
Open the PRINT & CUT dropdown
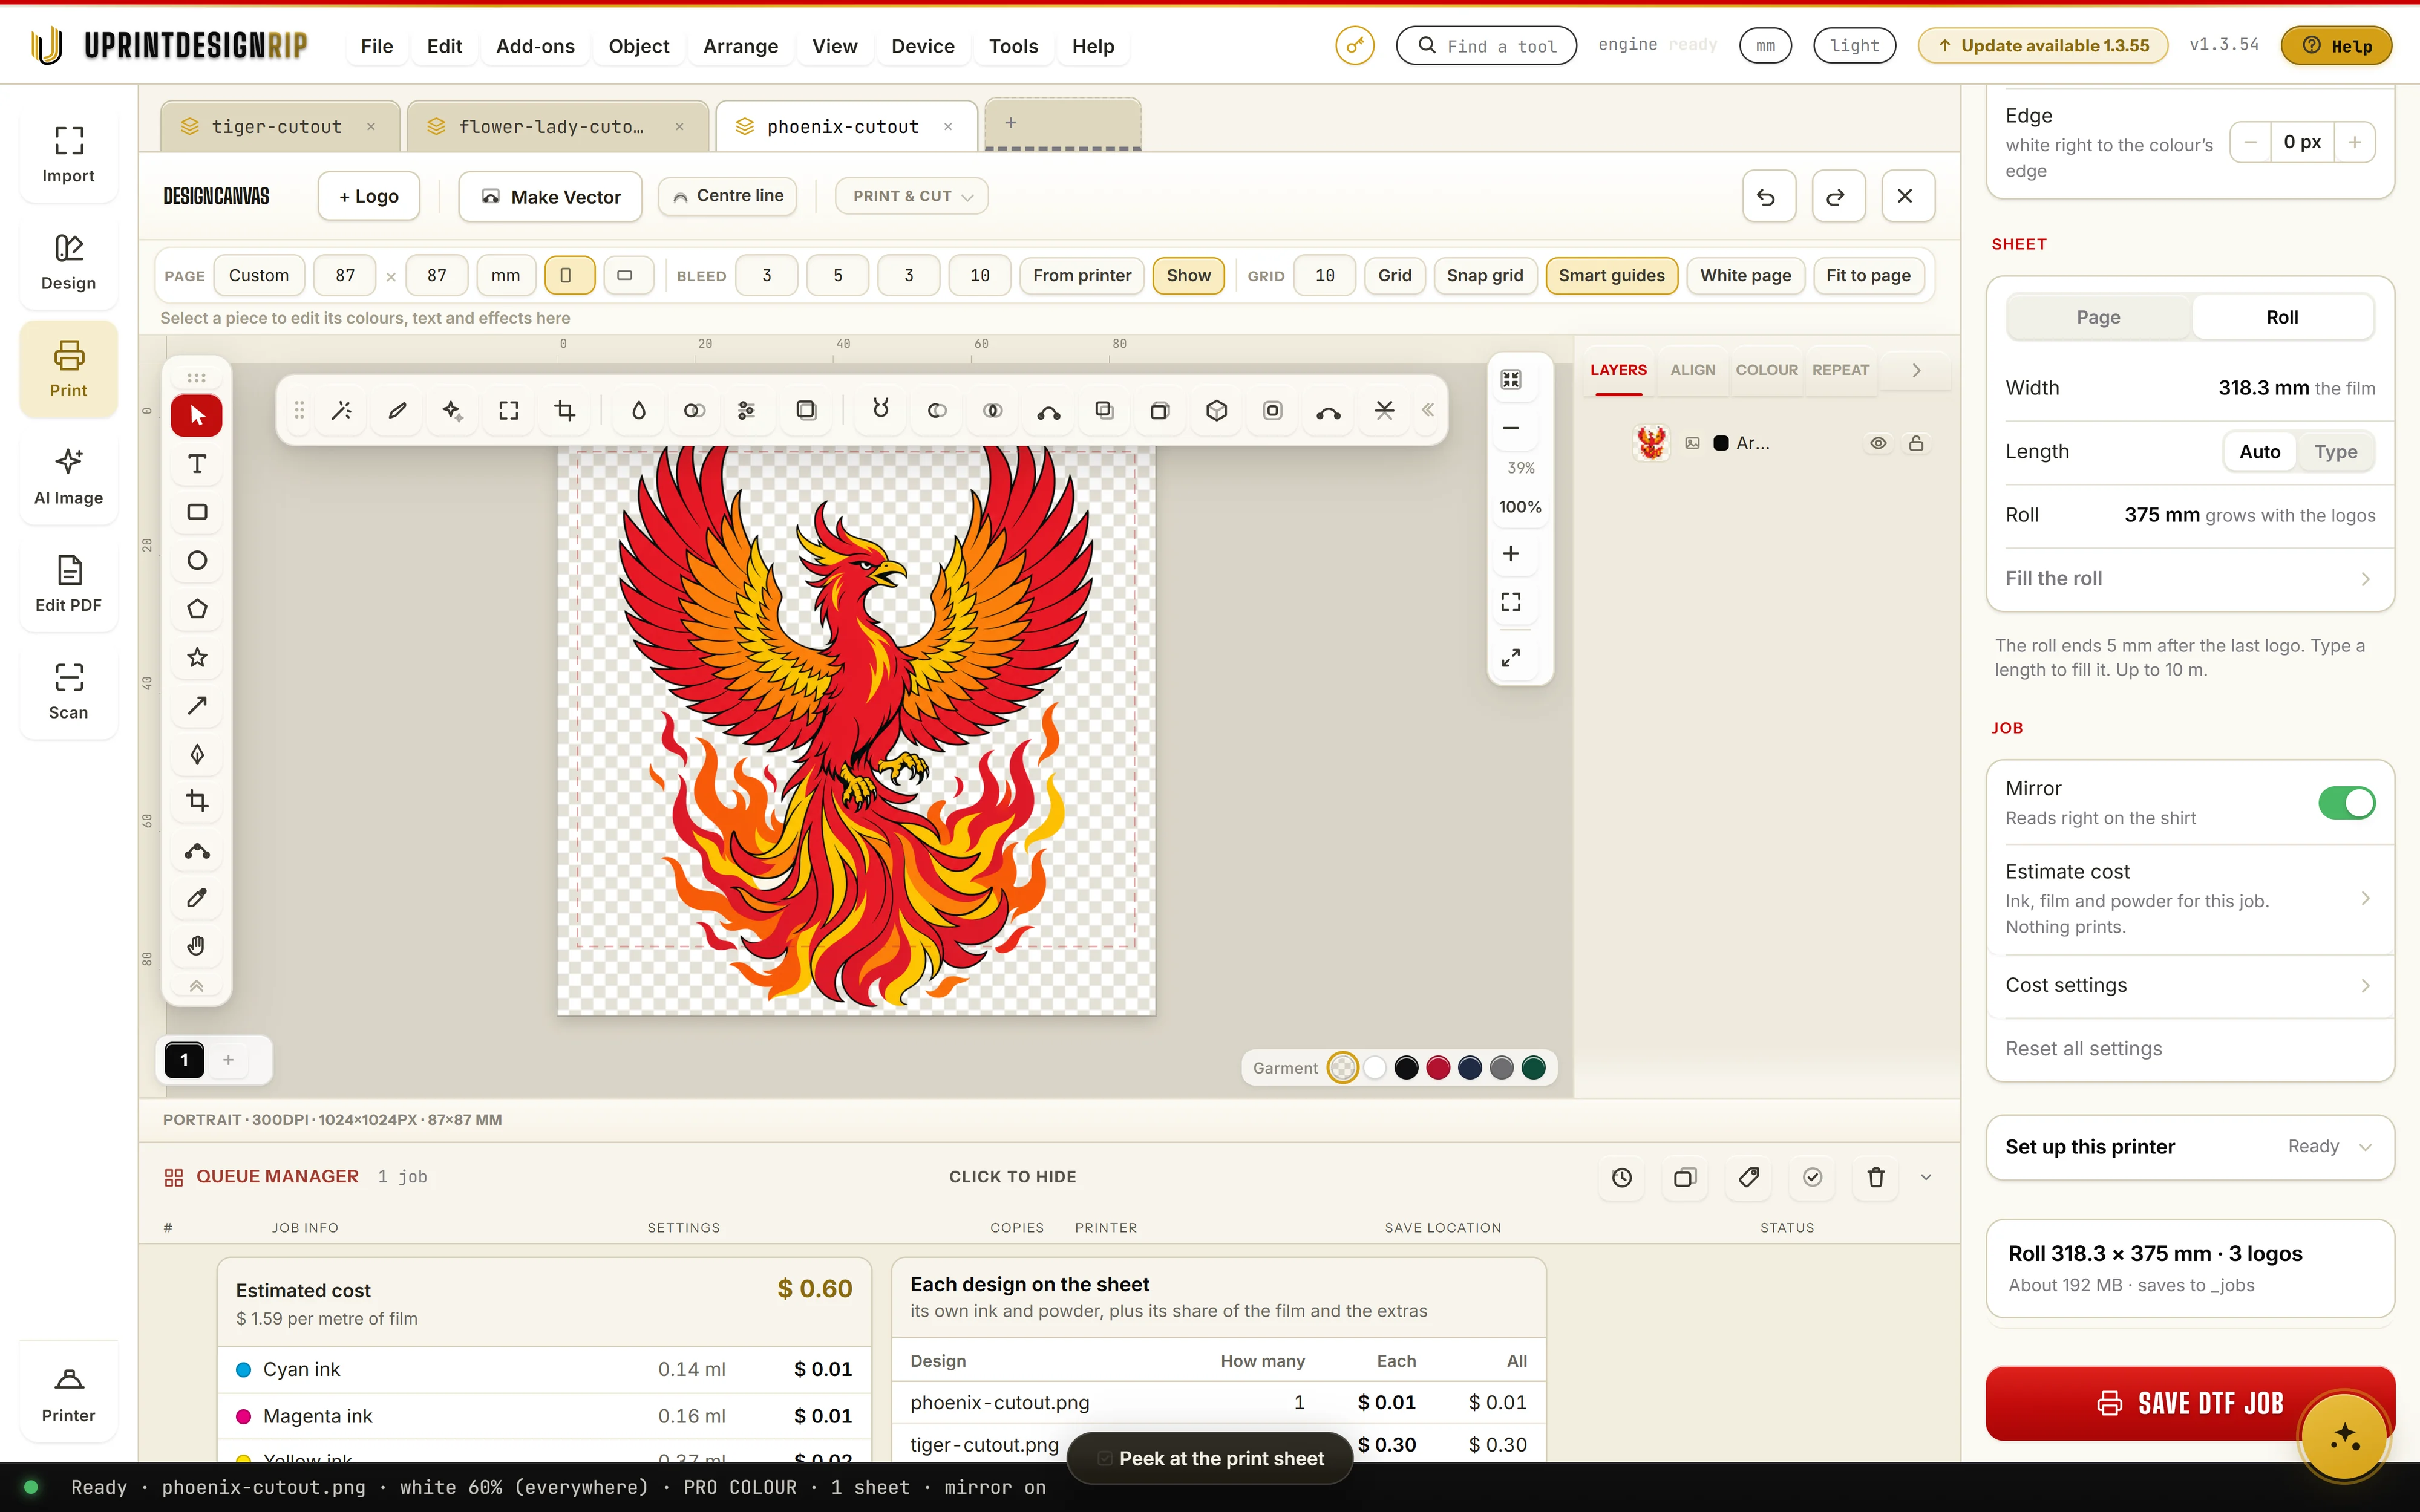click(x=912, y=196)
